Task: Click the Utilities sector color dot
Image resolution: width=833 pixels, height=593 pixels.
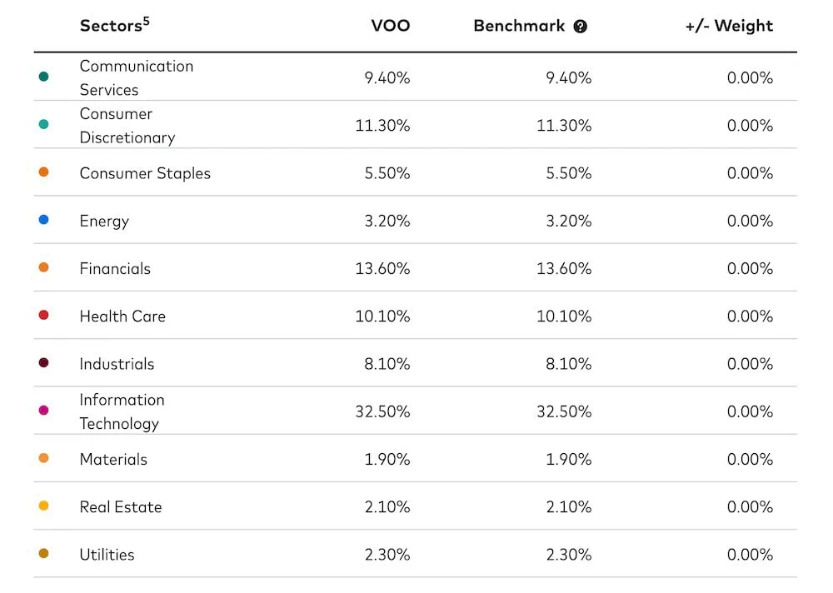Action: point(43,553)
